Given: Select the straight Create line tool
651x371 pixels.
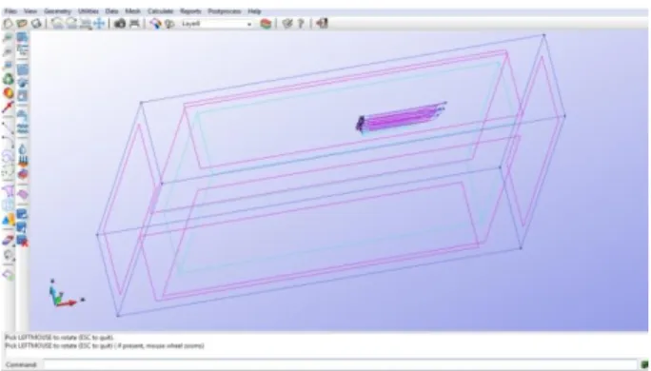Looking at the screenshot, I should (x=8, y=127).
